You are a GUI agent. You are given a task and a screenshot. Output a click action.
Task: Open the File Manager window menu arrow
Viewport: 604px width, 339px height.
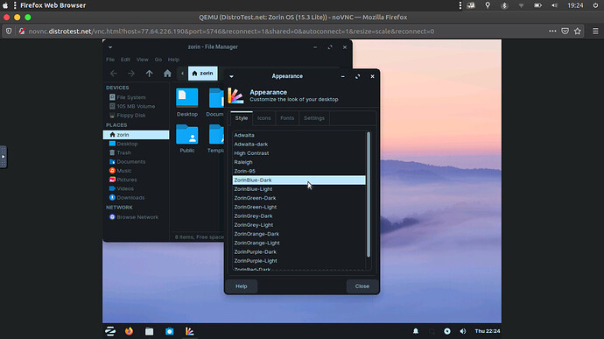pos(110,47)
